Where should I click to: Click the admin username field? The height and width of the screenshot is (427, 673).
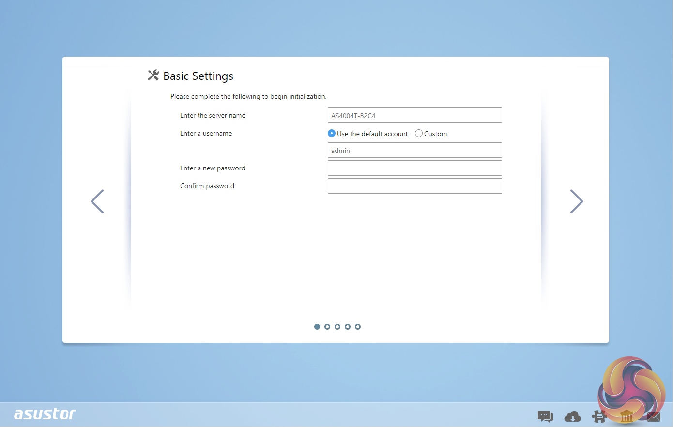tap(415, 150)
